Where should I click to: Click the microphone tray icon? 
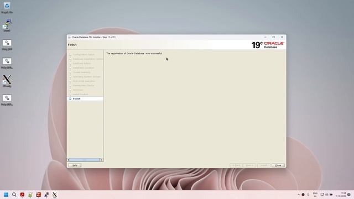pyautogui.click(x=308, y=195)
